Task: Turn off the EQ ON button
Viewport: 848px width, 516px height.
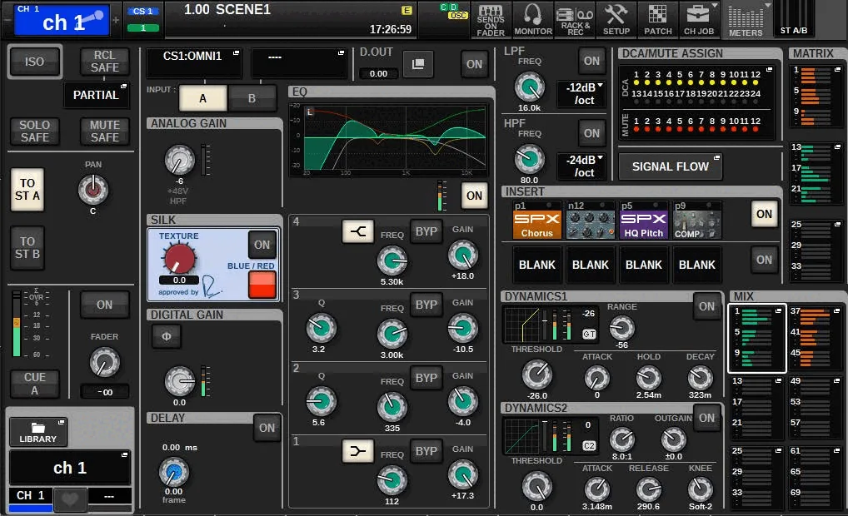Action: click(x=474, y=196)
